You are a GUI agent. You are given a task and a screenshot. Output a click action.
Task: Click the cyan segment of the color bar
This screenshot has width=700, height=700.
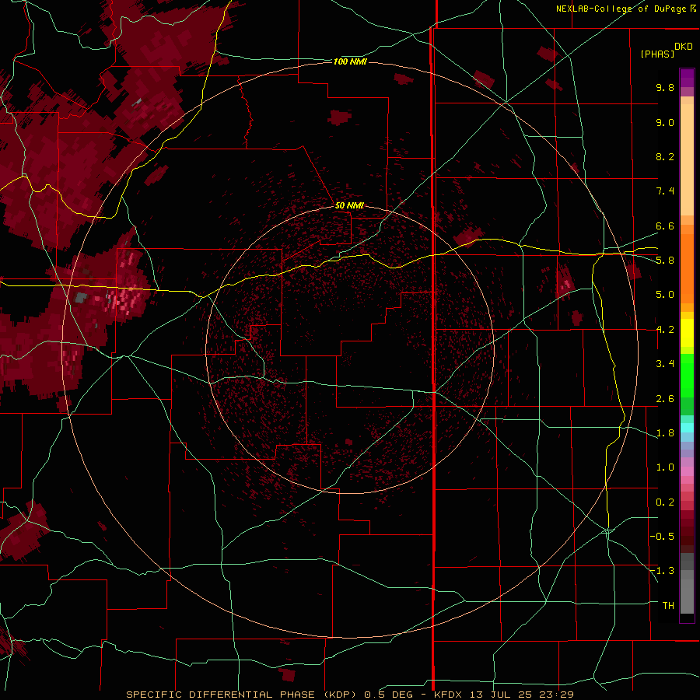[687, 428]
